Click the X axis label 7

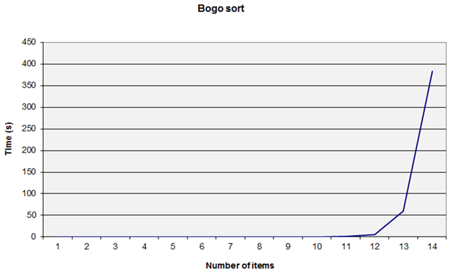point(230,246)
